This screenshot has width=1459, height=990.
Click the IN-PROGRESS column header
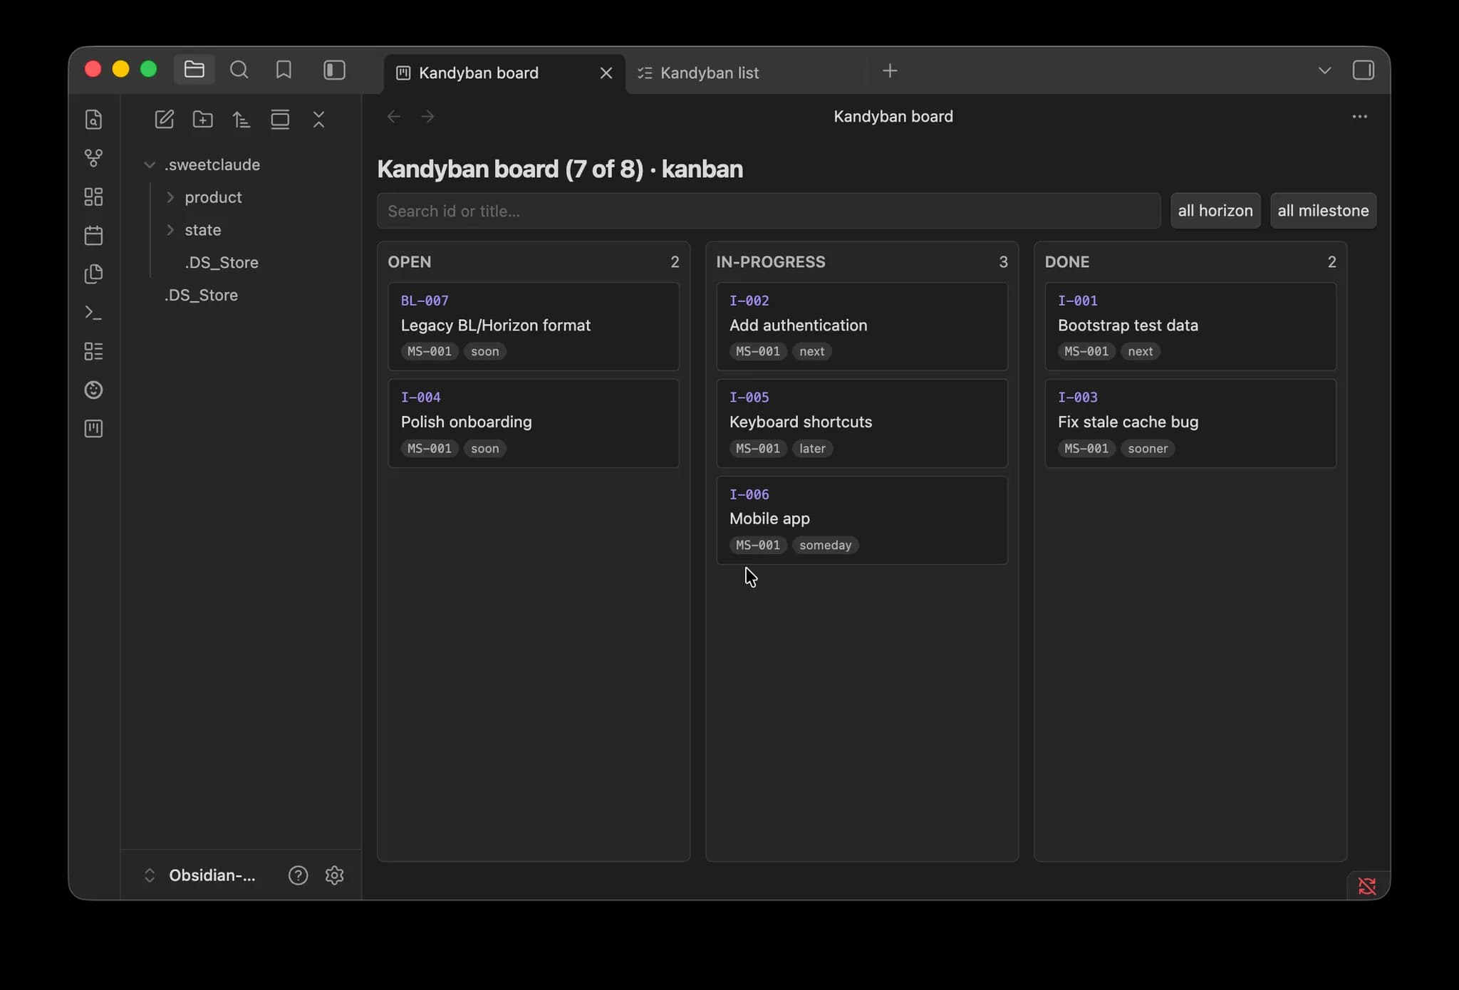point(771,262)
